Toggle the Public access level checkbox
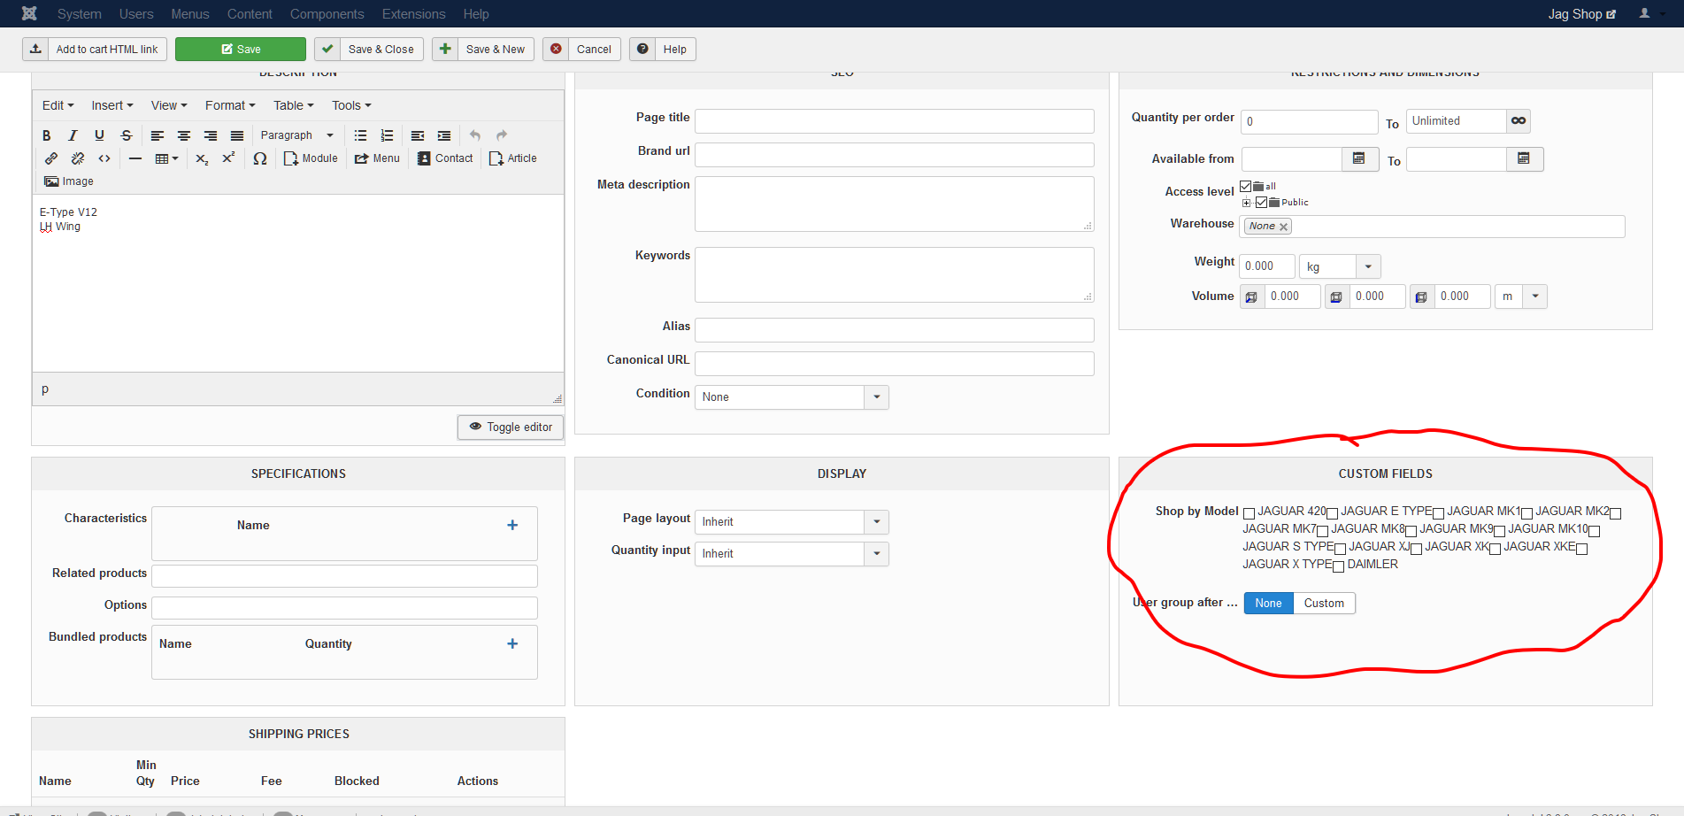This screenshot has width=1684, height=816. click(1262, 203)
